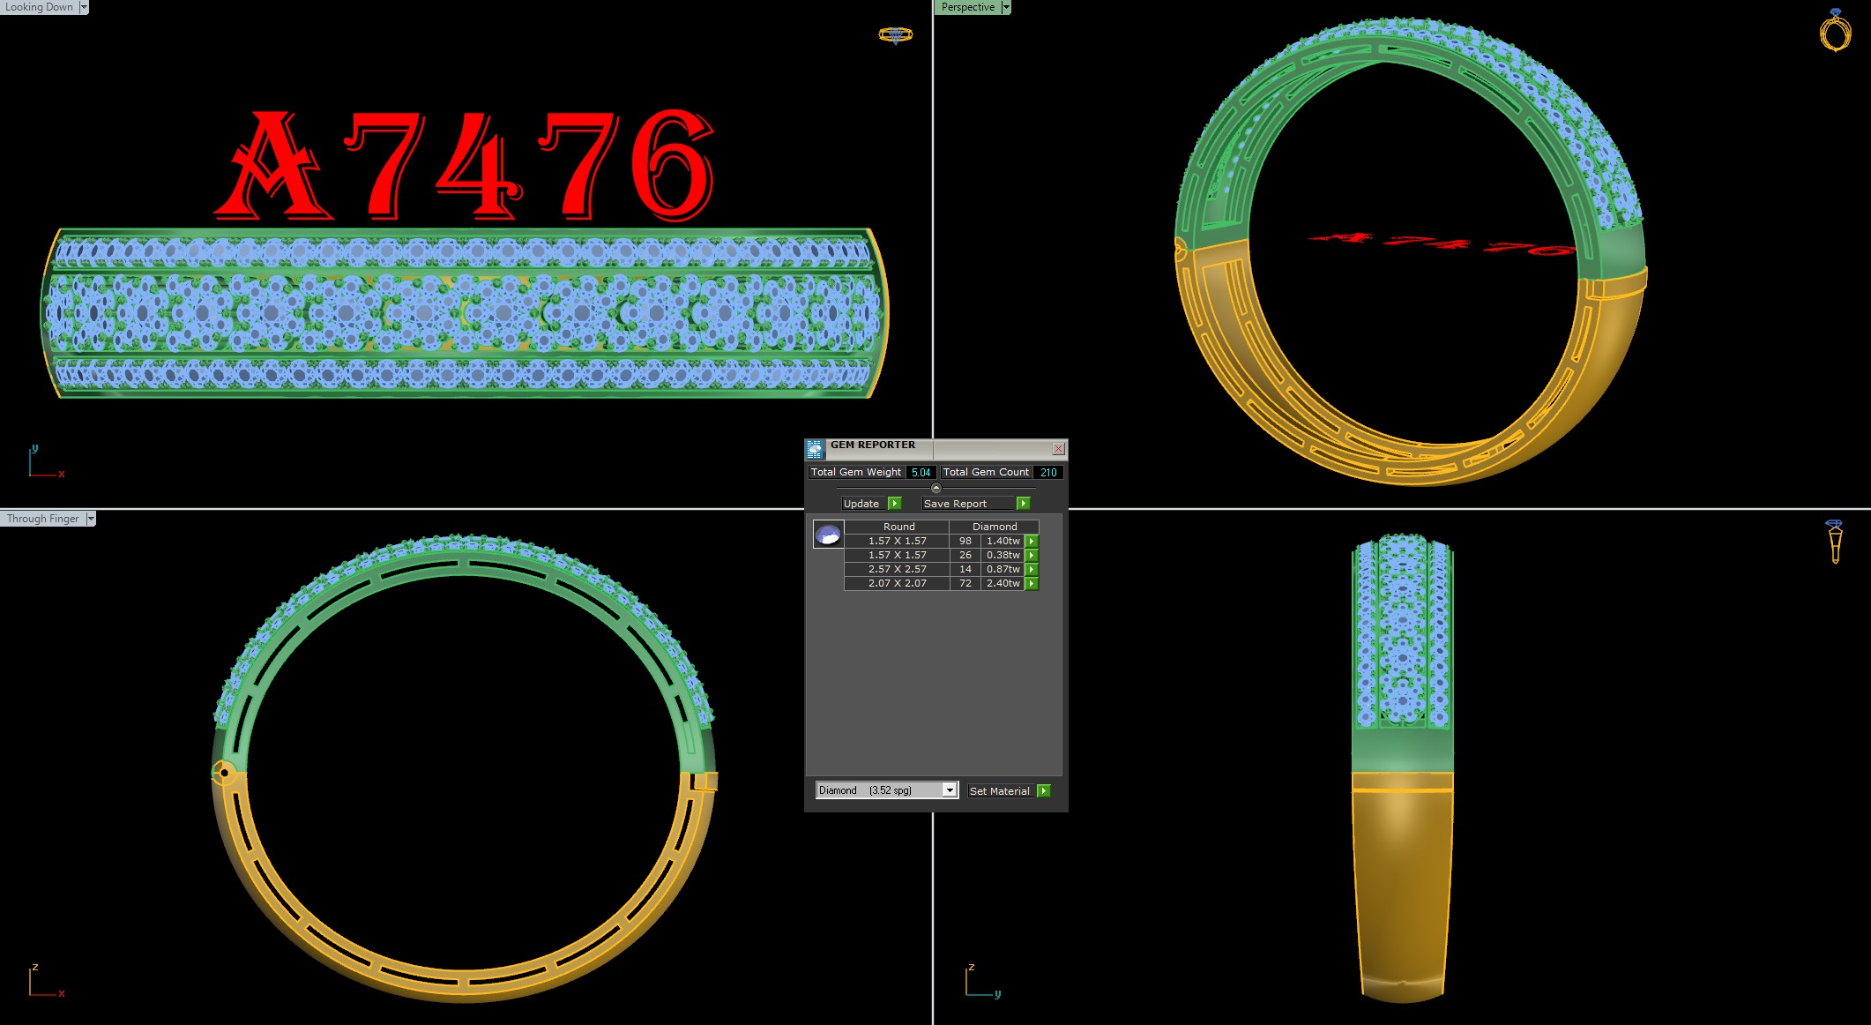Screen dimensions: 1871x1025
Task: Click green arrow next to Save Report
Action: (1023, 504)
